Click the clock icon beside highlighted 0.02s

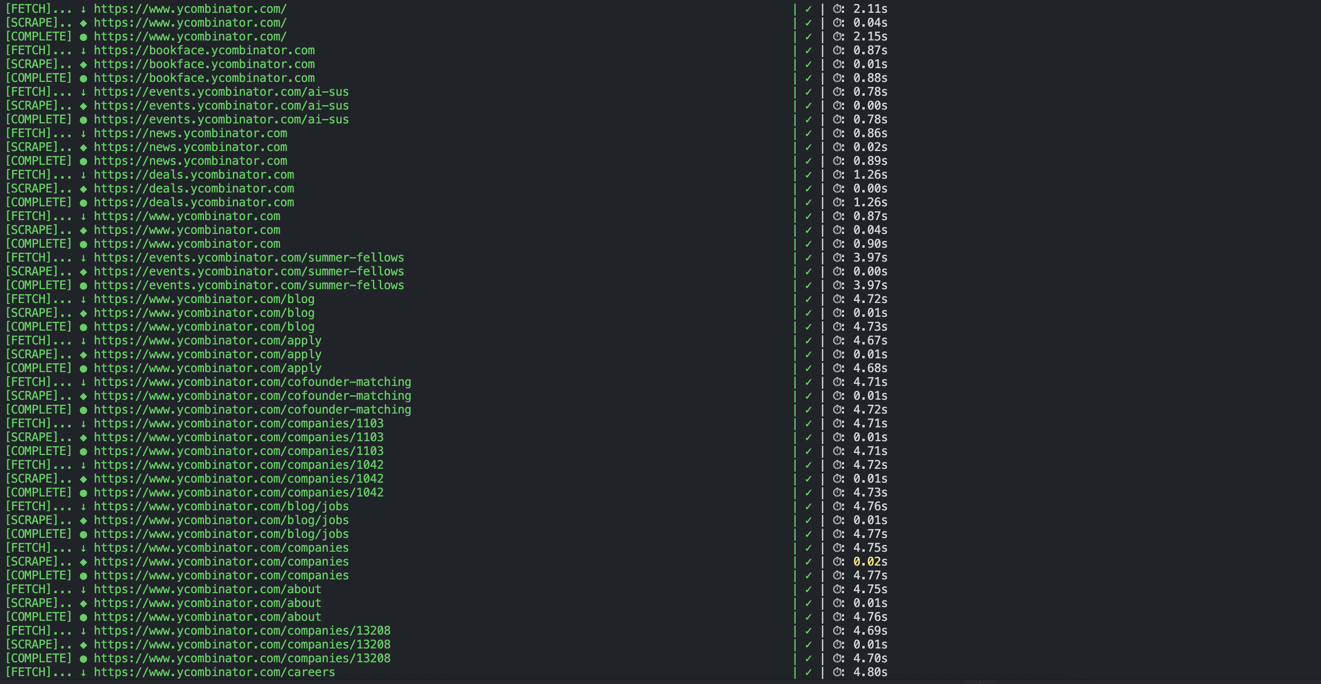(839, 562)
